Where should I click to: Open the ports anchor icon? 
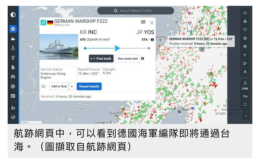click(13, 48)
